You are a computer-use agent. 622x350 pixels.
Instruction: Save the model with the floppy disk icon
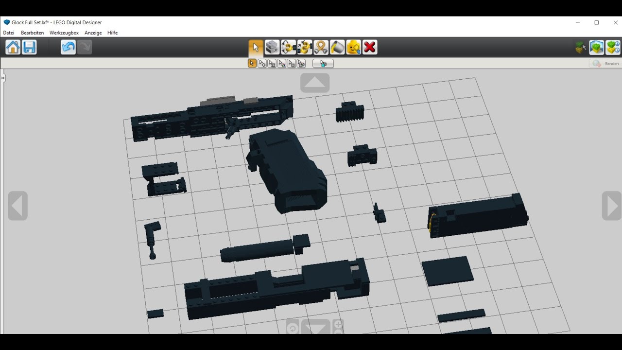pyautogui.click(x=29, y=47)
